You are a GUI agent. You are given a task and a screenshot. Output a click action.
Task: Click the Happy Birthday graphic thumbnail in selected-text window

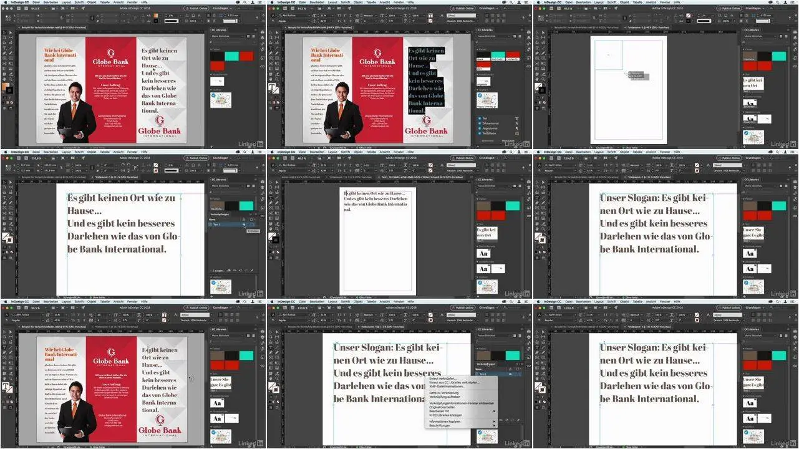click(487, 100)
